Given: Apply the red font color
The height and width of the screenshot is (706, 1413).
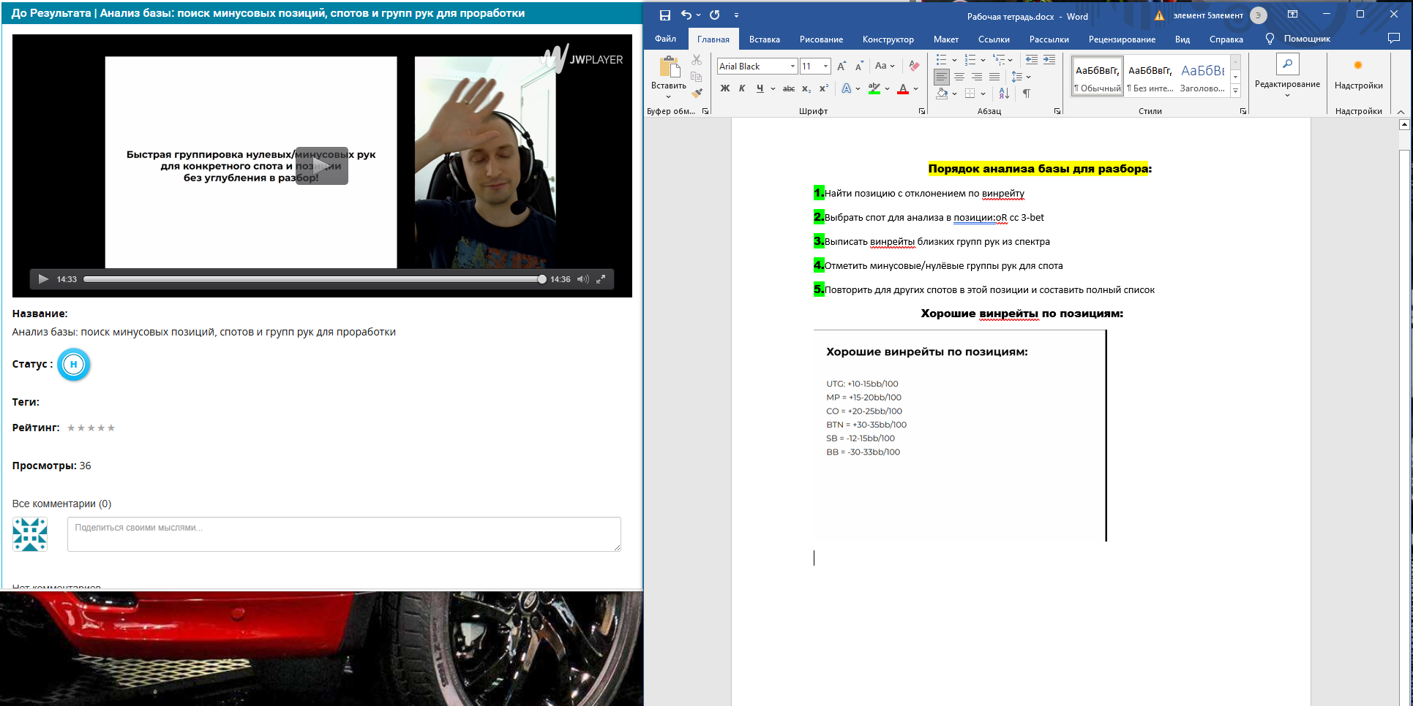Looking at the screenshot, I should point(903,88).
